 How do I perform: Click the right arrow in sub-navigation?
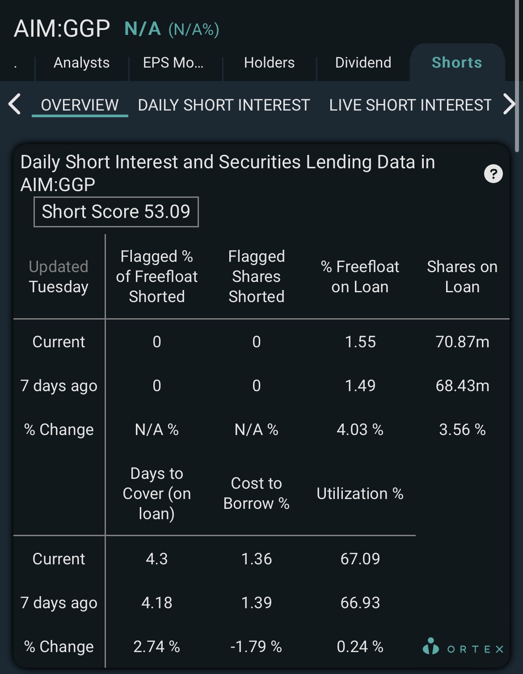[x=509, y=104]
